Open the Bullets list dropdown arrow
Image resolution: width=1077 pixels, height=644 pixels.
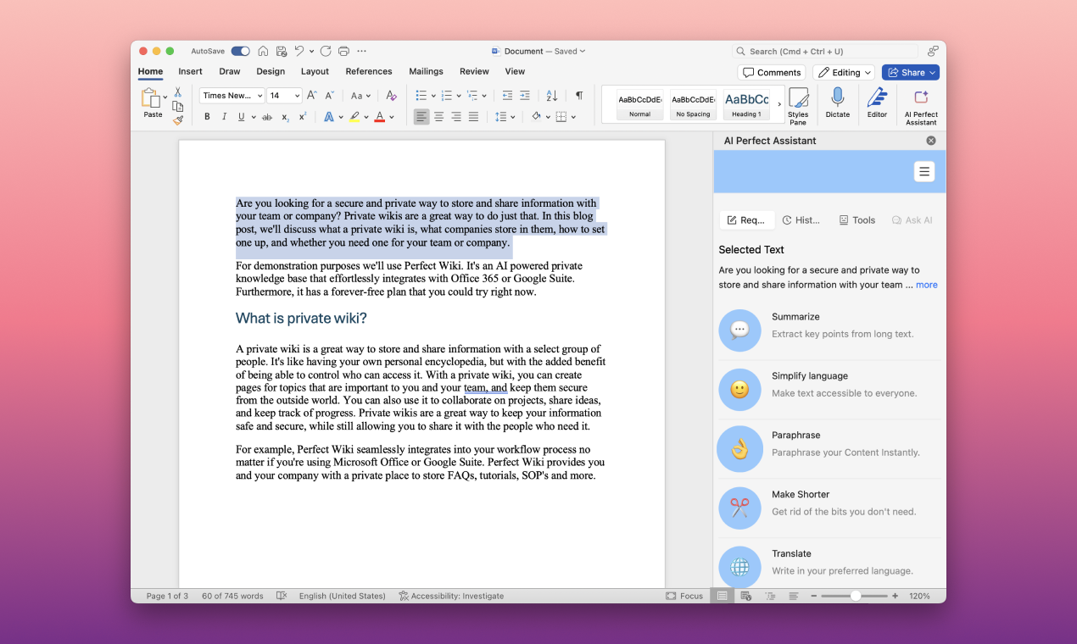433,96
